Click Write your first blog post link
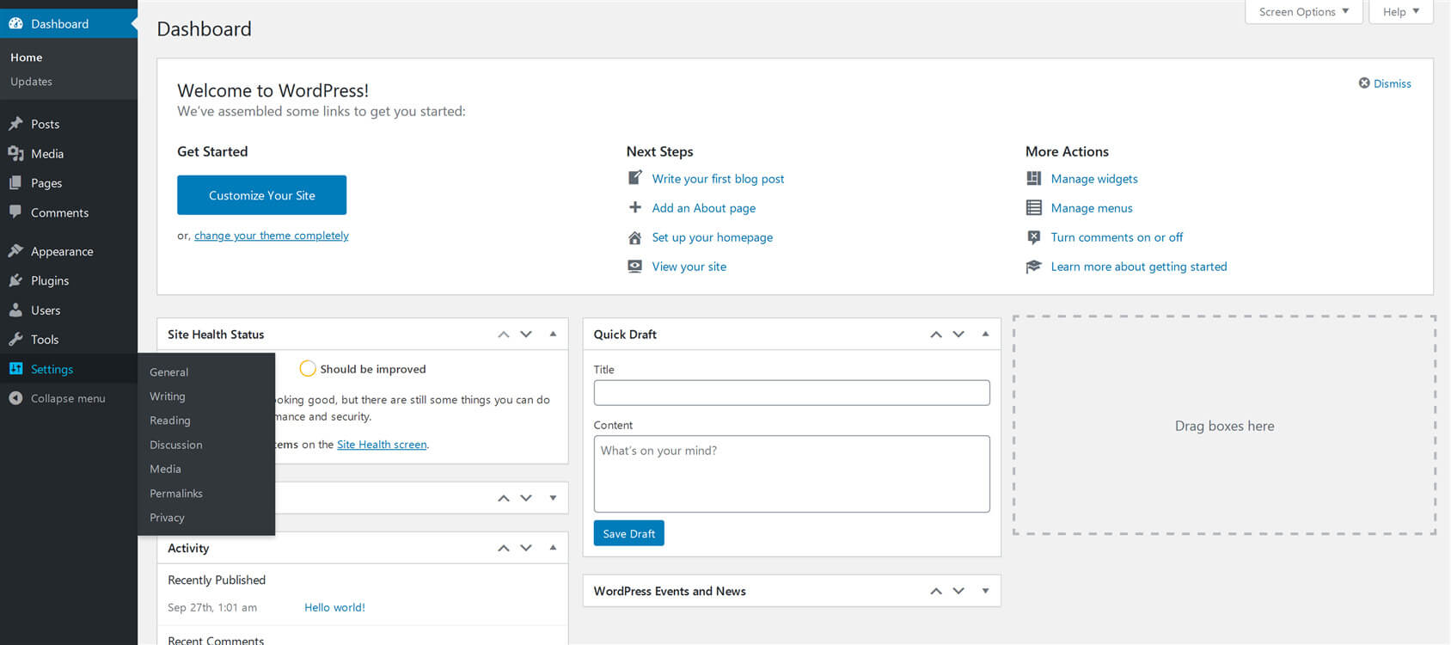1451x645 pixels. [x=718, y=179]
